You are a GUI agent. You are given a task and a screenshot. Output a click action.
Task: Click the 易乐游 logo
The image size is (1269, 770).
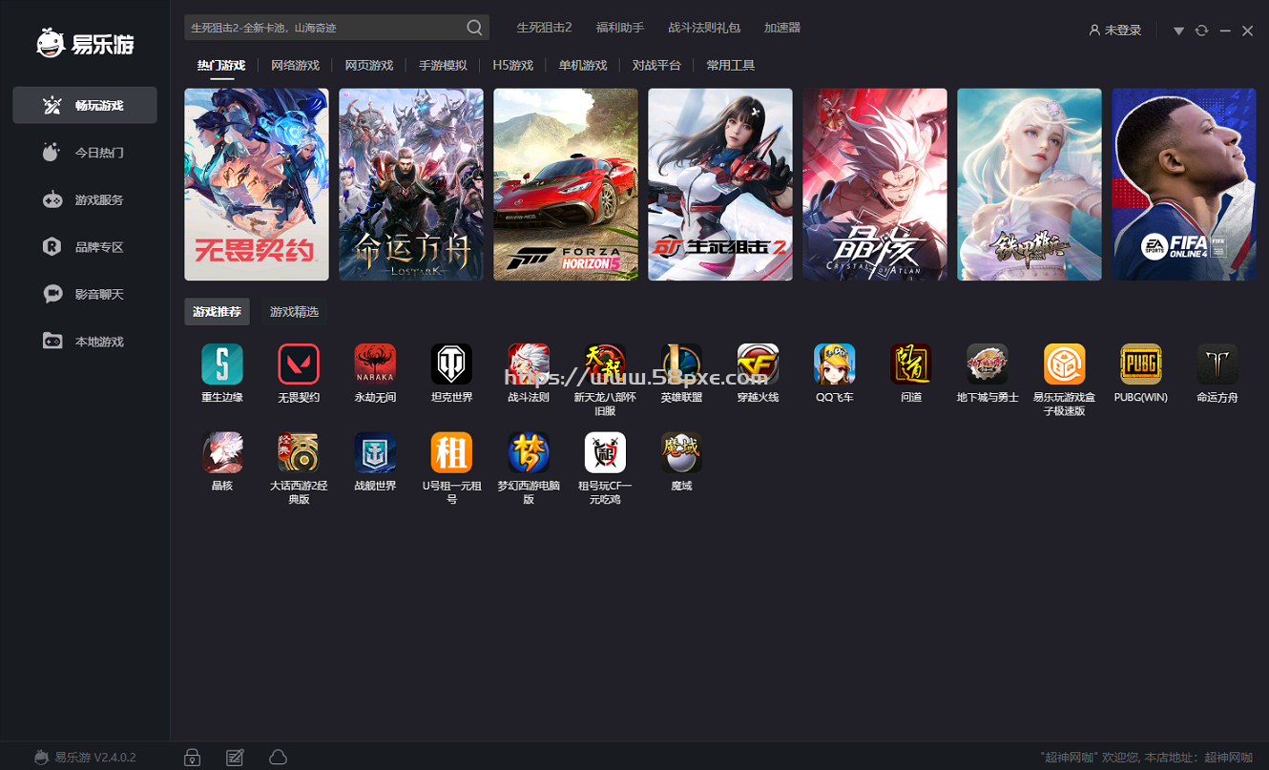coord(85,42)
